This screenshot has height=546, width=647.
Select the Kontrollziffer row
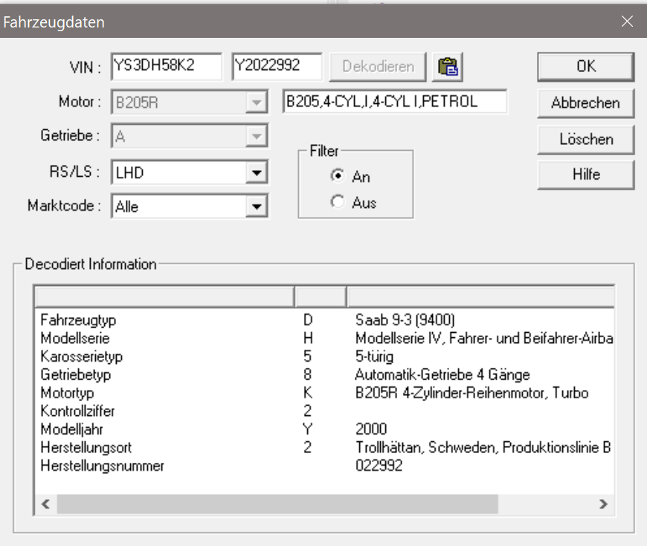(325, 411)
